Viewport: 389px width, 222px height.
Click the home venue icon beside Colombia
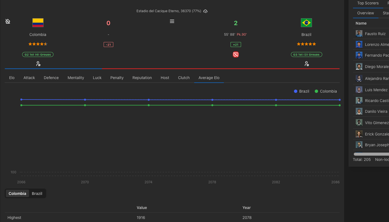(8, 21)
